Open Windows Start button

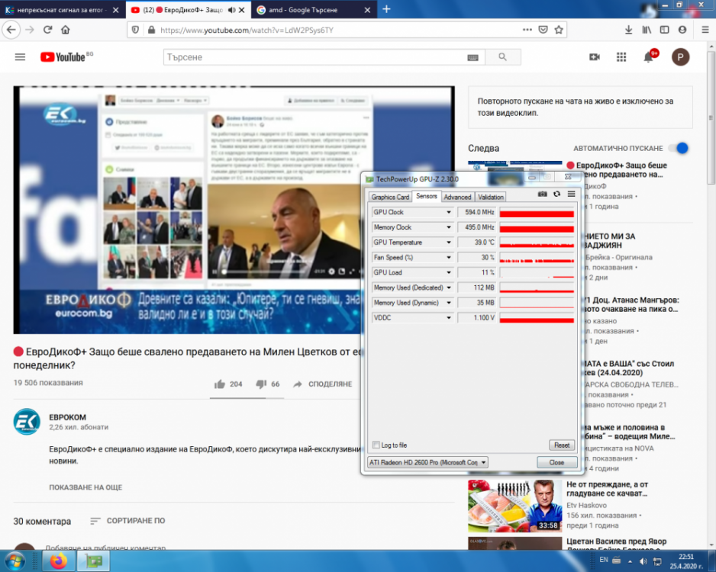(x=15, y=561)
